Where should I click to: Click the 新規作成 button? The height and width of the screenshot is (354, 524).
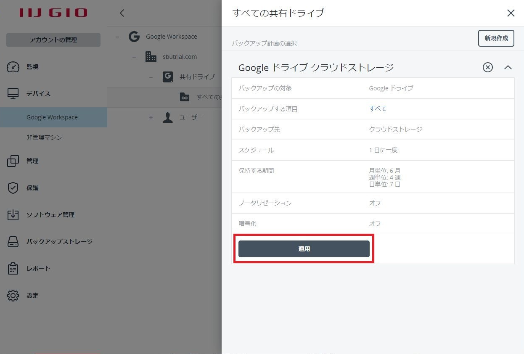coord(496,38)
